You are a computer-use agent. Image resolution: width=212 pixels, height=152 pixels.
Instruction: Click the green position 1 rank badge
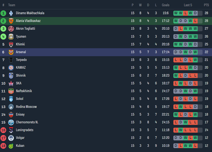tap(3, 13)
